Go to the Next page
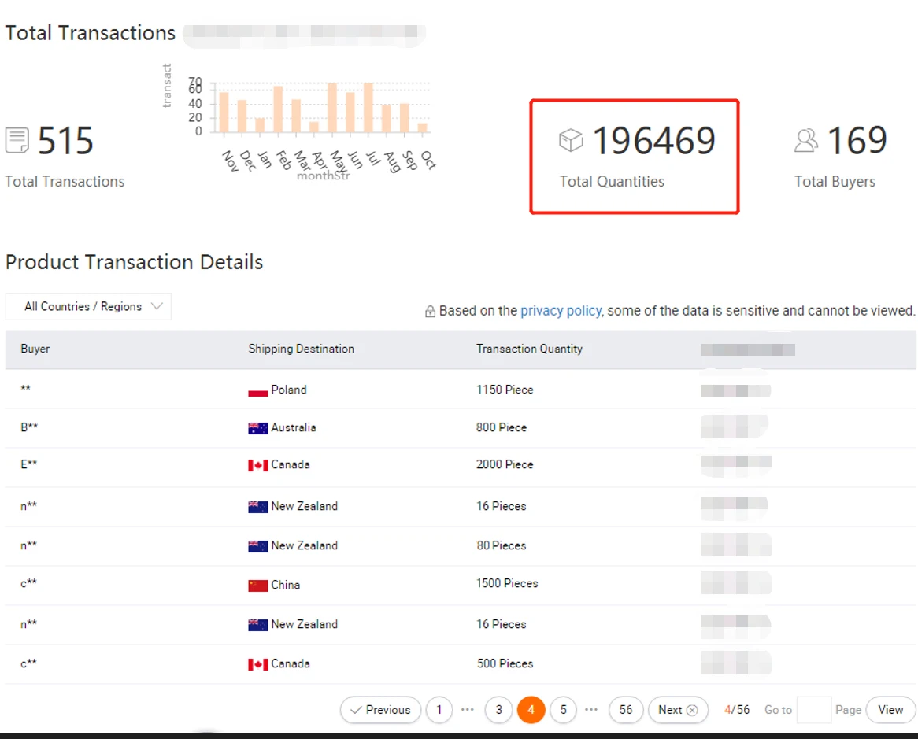This screenshot has width=918, height=739. click(678, 710)
